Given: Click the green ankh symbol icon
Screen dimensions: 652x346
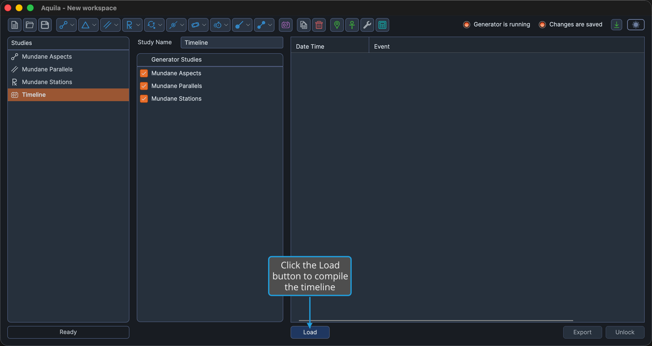Looking at the screenshot, I should point(352,25).
